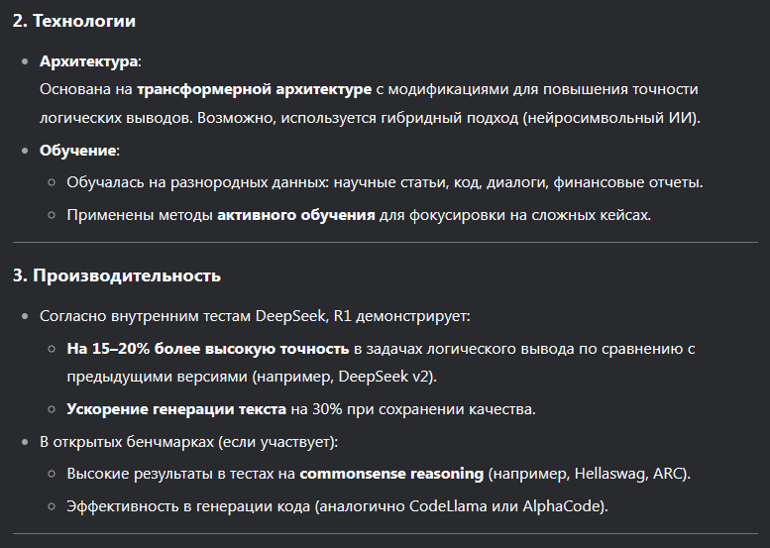Screen dimensions: 770x548
Task: Click the phrase 'финансовые отчеты'
Action: [x=627, y=182]
